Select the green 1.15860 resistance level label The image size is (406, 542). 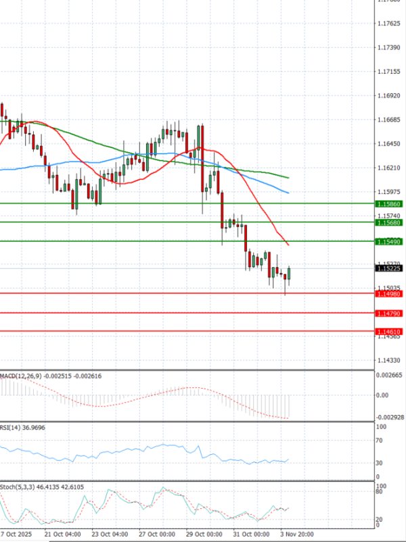tap(389, 203)
